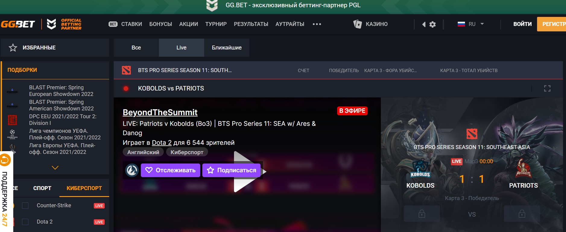The height and width of the screenshot is (232, 566).
Task: Click the Favorites star icon
Action: coord(13,48)
